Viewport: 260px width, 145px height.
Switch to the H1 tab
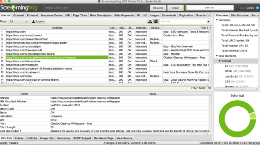(x=139, y=15)
